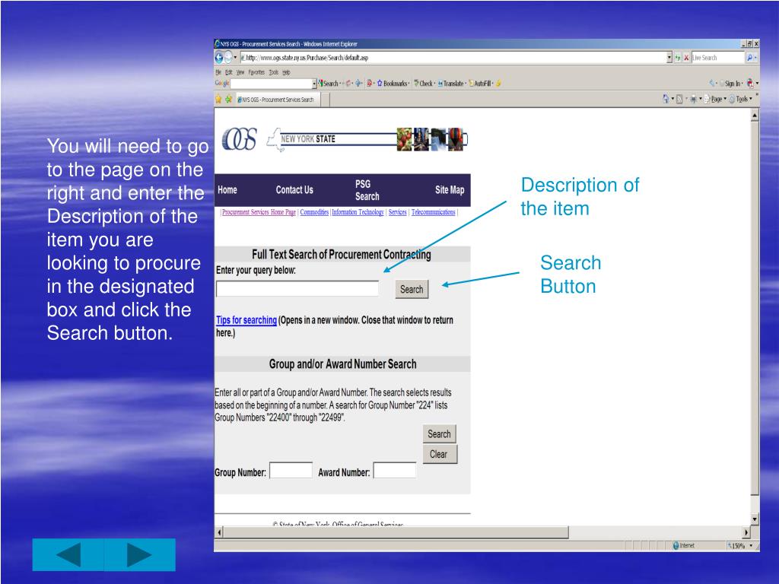
Task: Click Home in the site navigation
Action: (x=227, y=189)
